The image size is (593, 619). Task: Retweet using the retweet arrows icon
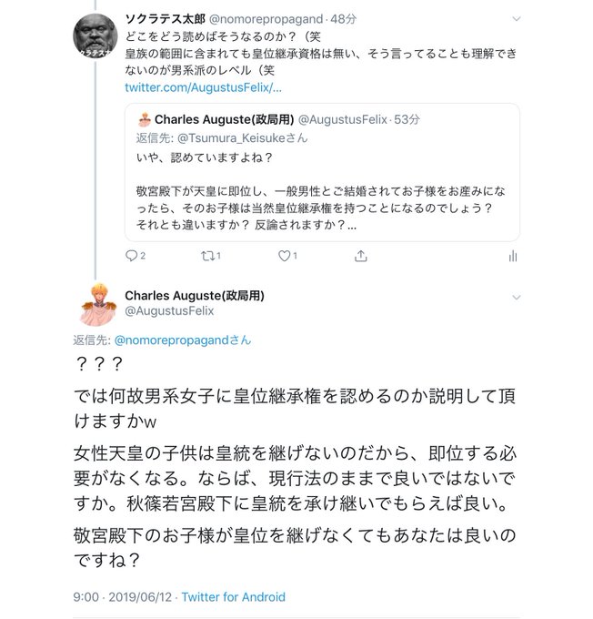(207, 256)
